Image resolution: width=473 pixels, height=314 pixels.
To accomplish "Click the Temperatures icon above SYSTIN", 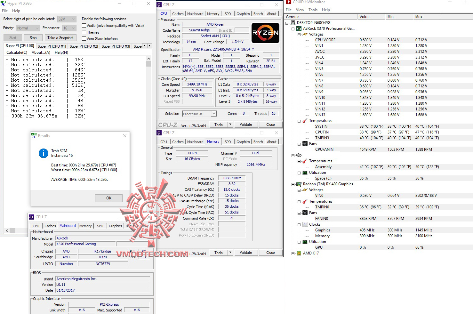I will pos(305,121).
